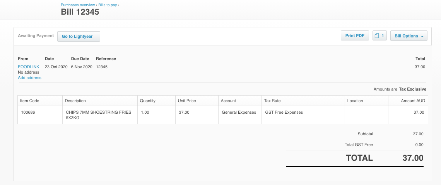This screenshot has height=185, width=441.
Task: Click the Awaiting Payment status label
Action: 36,35
